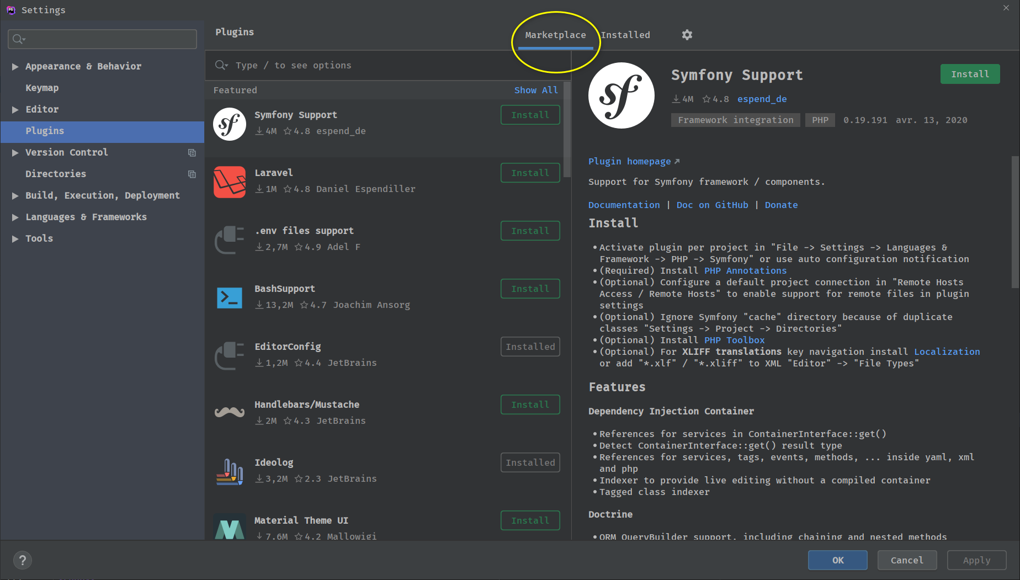The width and height of the screenshot is (1020, 580).
Task: Expand Build, Execution, Deployment section
Action: tap(15, 195)
